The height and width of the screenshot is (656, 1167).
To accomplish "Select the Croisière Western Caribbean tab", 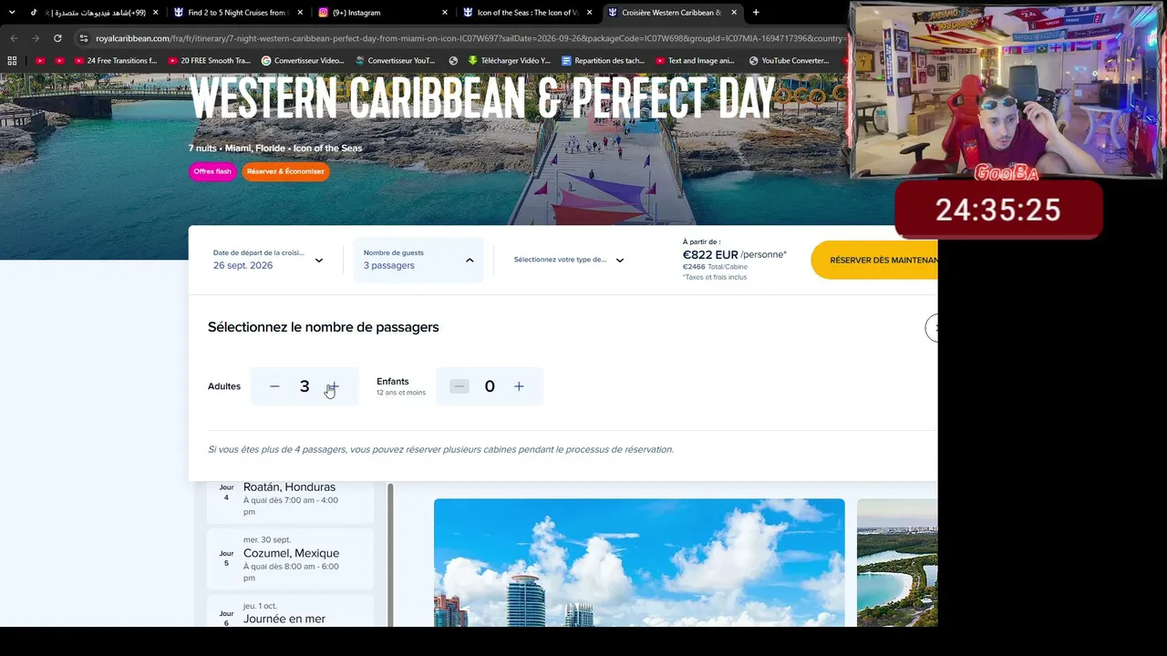I will (x=672, y=13).
